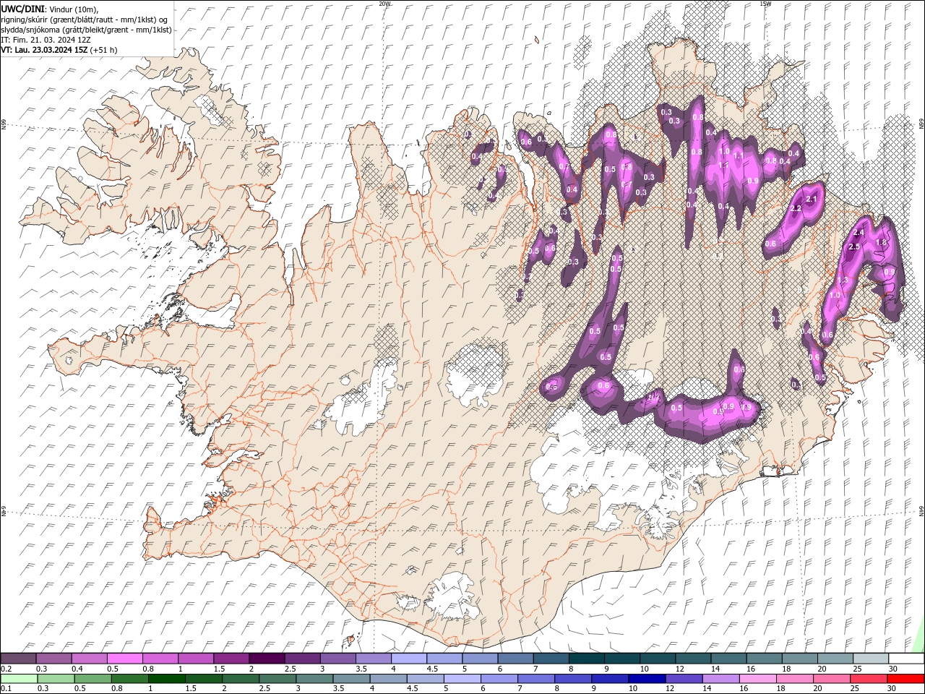The width and height of the screenshot is (925, 694).
Task: Click the dark teal 8 snow legend swatch
Action: 587,659
